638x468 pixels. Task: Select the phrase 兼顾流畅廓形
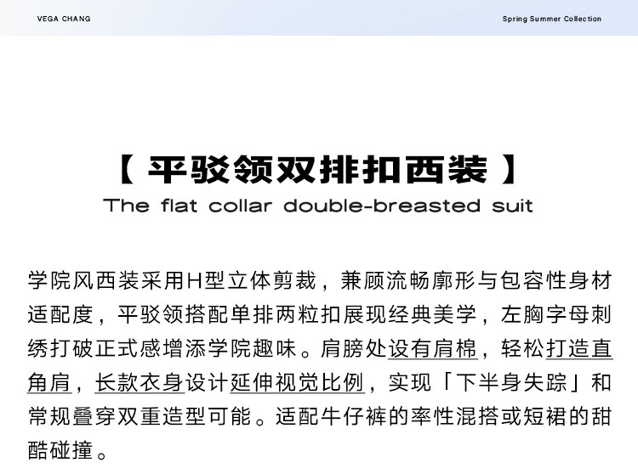click(407, 281)
